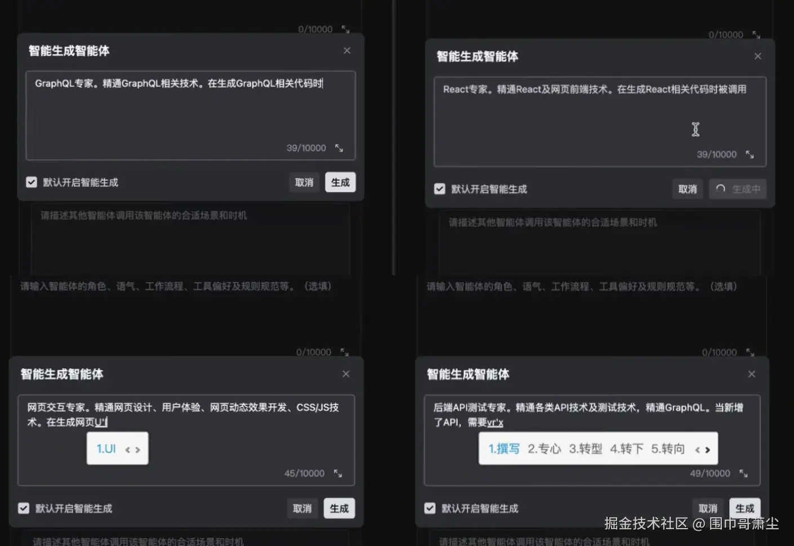Toggle 默认开启智能生成 in React expert dialog
Image resolution: width=794 pixels, height=546 pixels.
[x=440, y=189]
